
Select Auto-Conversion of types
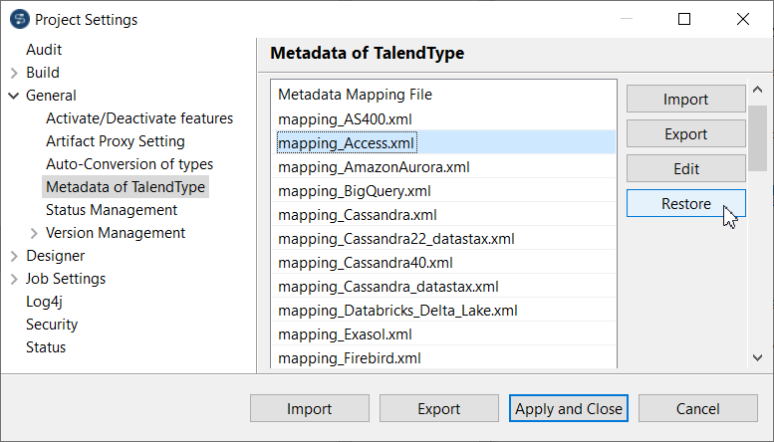coord(129,164)
